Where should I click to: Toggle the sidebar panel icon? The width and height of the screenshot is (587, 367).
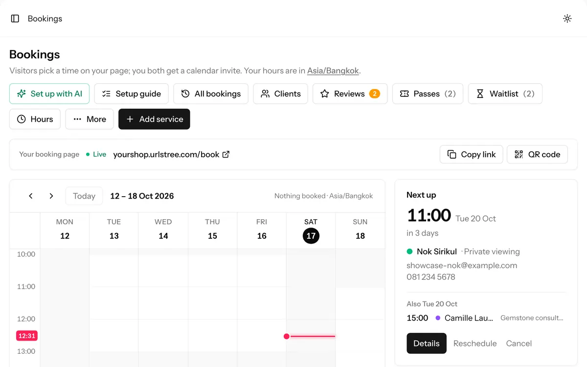[15, 19]
